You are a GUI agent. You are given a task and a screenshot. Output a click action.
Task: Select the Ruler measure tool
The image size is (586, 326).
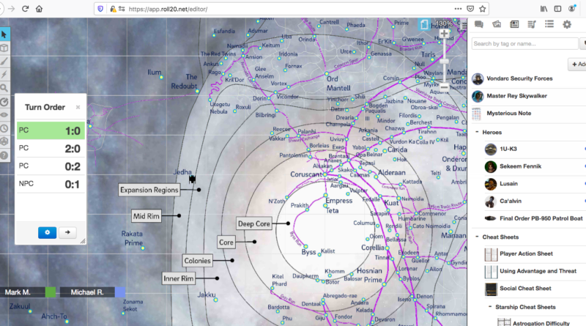pos(4,102)
